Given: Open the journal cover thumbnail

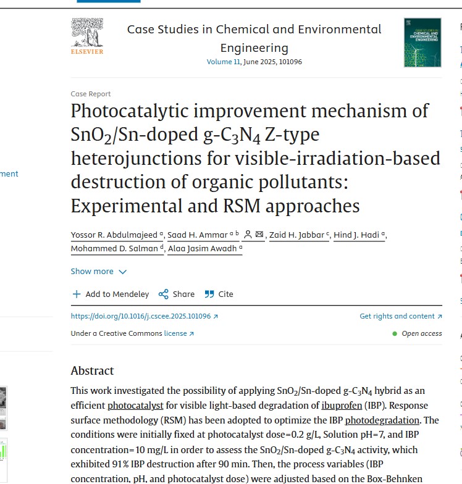Looking at the screenshot, I should pyautogui.click(x=422, y=42).
